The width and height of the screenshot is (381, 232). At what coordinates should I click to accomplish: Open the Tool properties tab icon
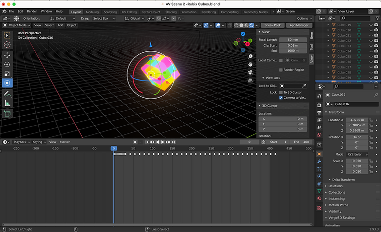(x=320, y=96)
